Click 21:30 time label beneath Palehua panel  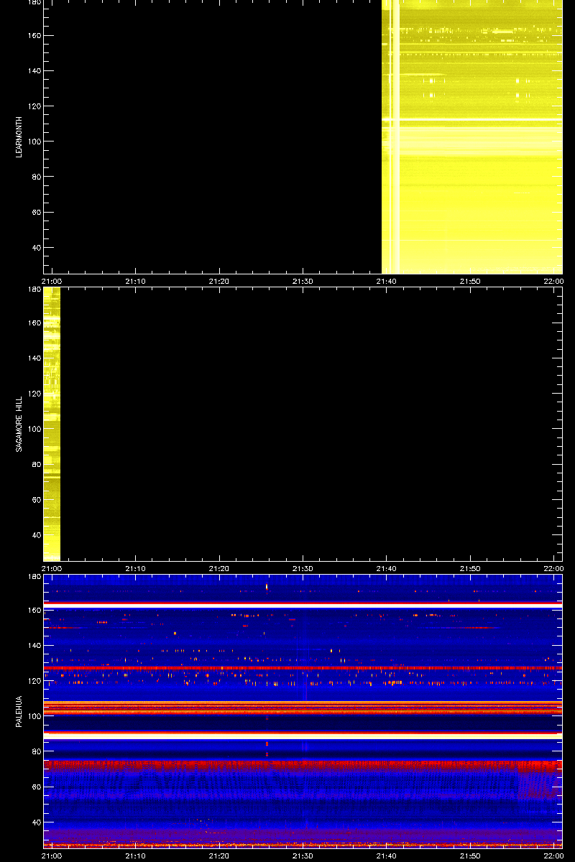[x=303, y=856]
